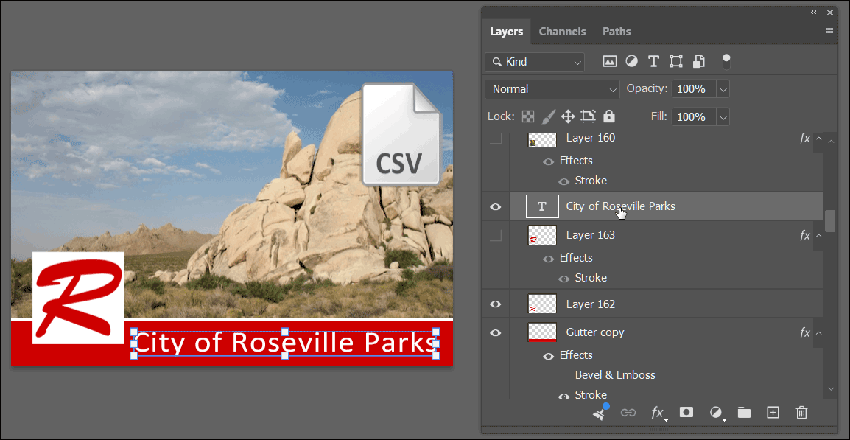Click City of Roseville Parks text on canvas

pyautogui.click(x=285, y=343)
